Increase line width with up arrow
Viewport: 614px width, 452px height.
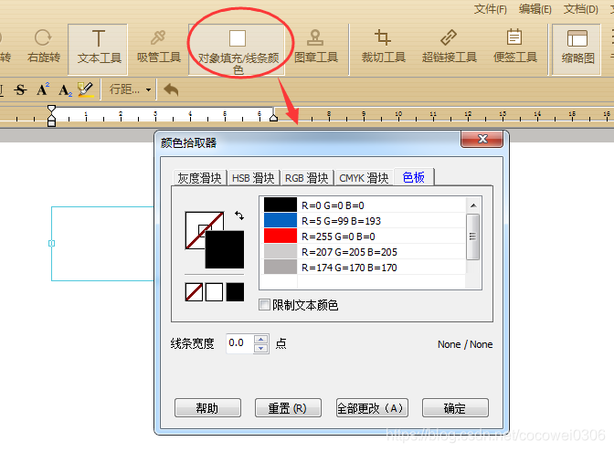pyautogui.click(x=260, y=340)
